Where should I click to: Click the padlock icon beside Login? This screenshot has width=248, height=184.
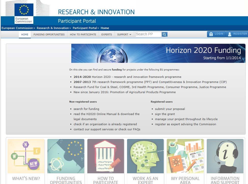211,34
